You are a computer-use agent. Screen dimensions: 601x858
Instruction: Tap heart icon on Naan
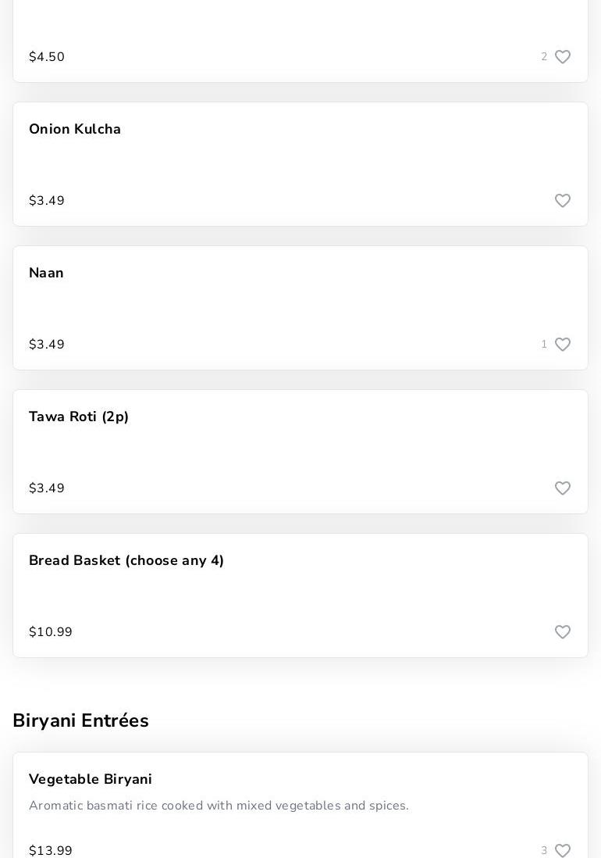click(563, 345)
